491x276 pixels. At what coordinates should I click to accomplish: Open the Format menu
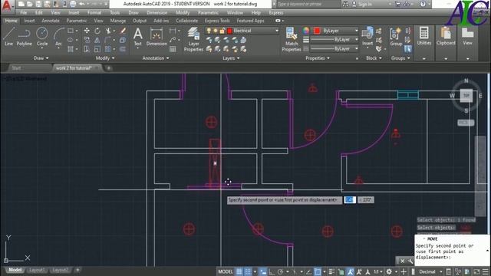[94, 13]
